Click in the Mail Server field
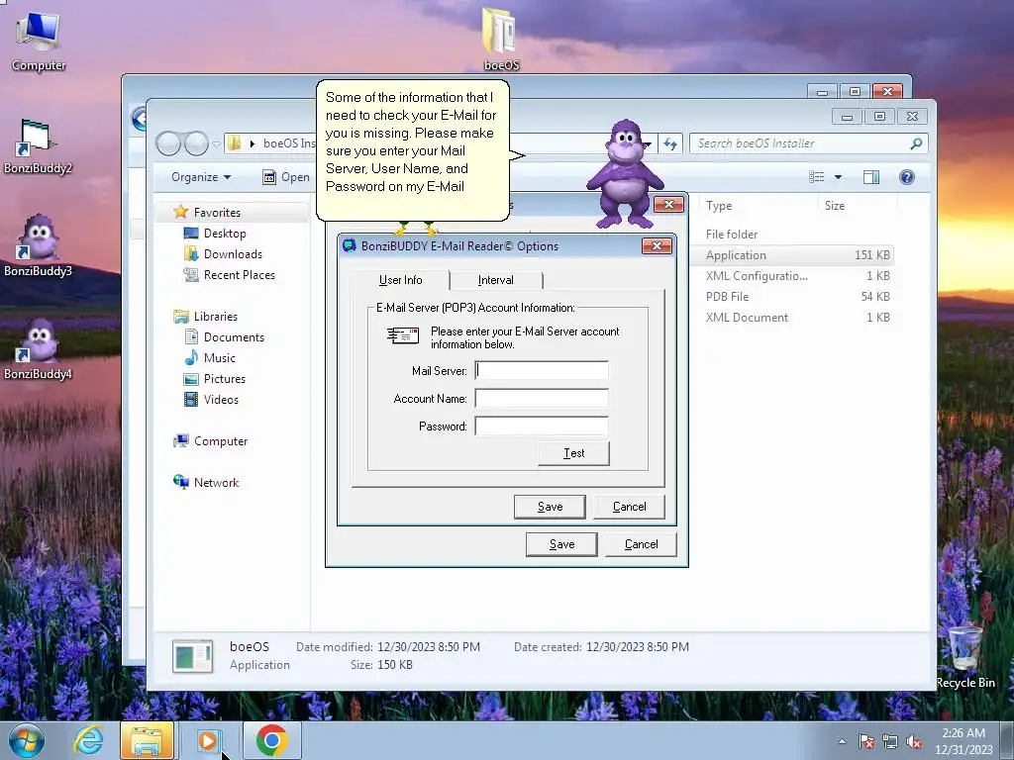This screenshot has height=760, width=1014. (542, 370)
